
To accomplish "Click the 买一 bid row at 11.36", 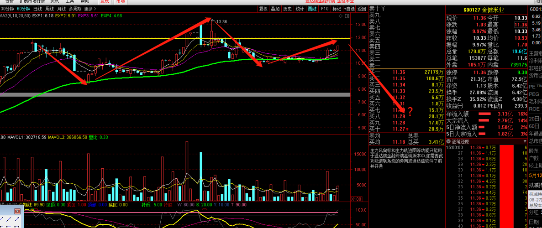I will 406,72.
